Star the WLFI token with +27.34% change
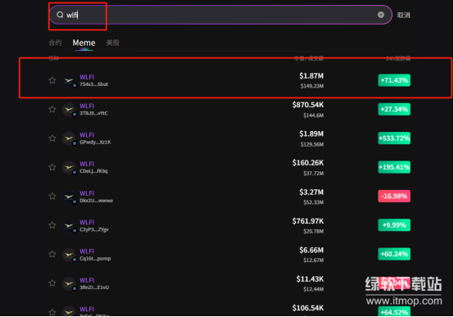The width and height of the screenshot is (454, 317). coord(52,109)
